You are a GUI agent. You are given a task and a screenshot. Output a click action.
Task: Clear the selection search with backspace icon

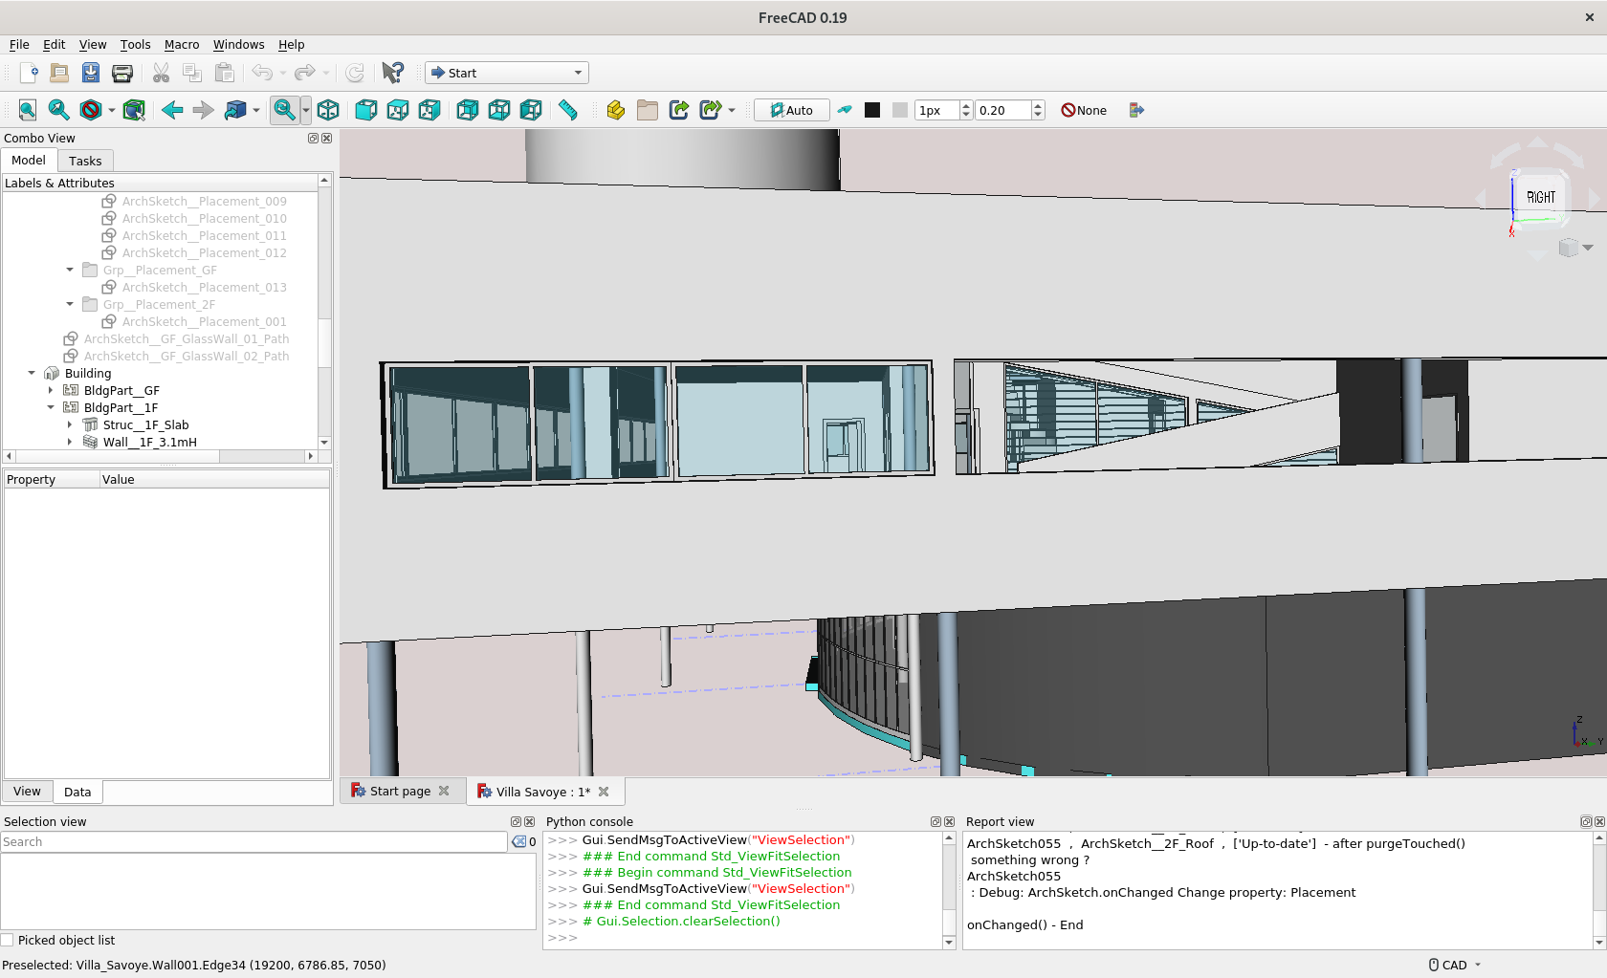[518, 841]
